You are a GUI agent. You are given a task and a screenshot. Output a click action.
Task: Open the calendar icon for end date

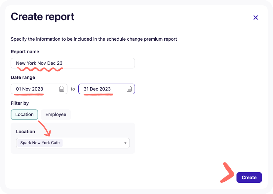click(129, 89)
